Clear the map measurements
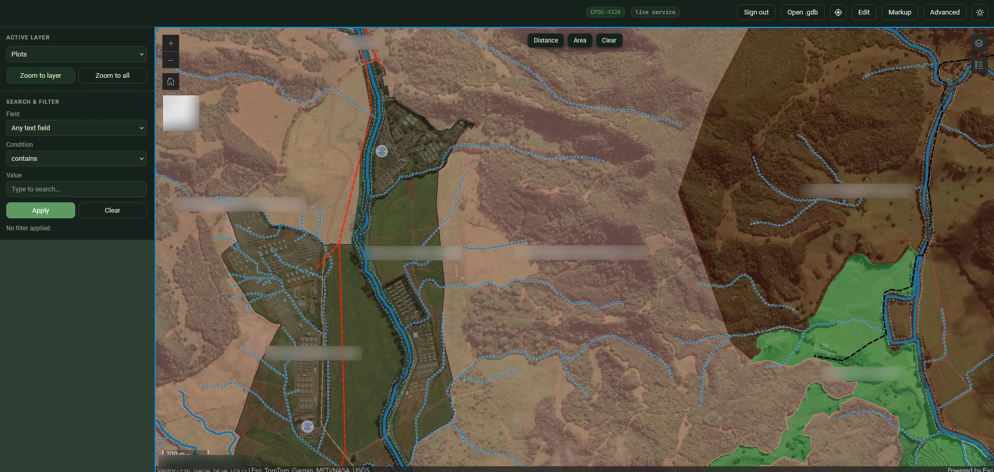The width and height of the screenshot is (994, 472). pyautogui.click(x=609, y=40)
